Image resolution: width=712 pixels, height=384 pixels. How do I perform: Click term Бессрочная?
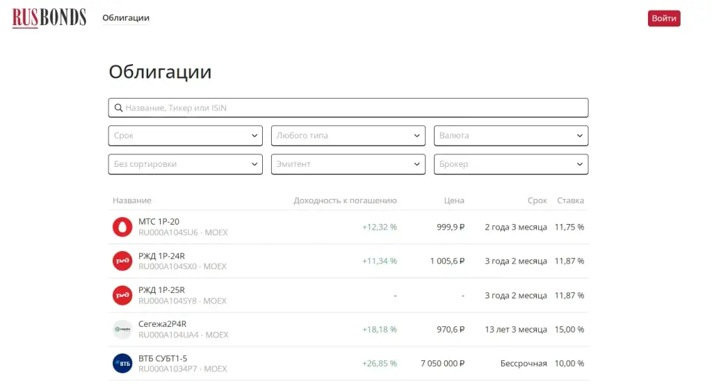click(x=524, y=364)
